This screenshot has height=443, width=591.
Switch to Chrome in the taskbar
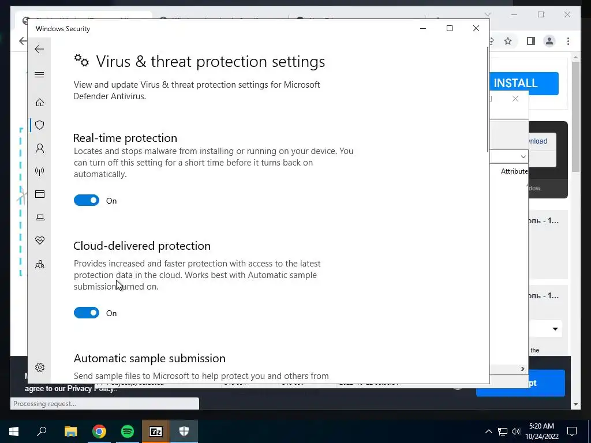coord(99,431)
